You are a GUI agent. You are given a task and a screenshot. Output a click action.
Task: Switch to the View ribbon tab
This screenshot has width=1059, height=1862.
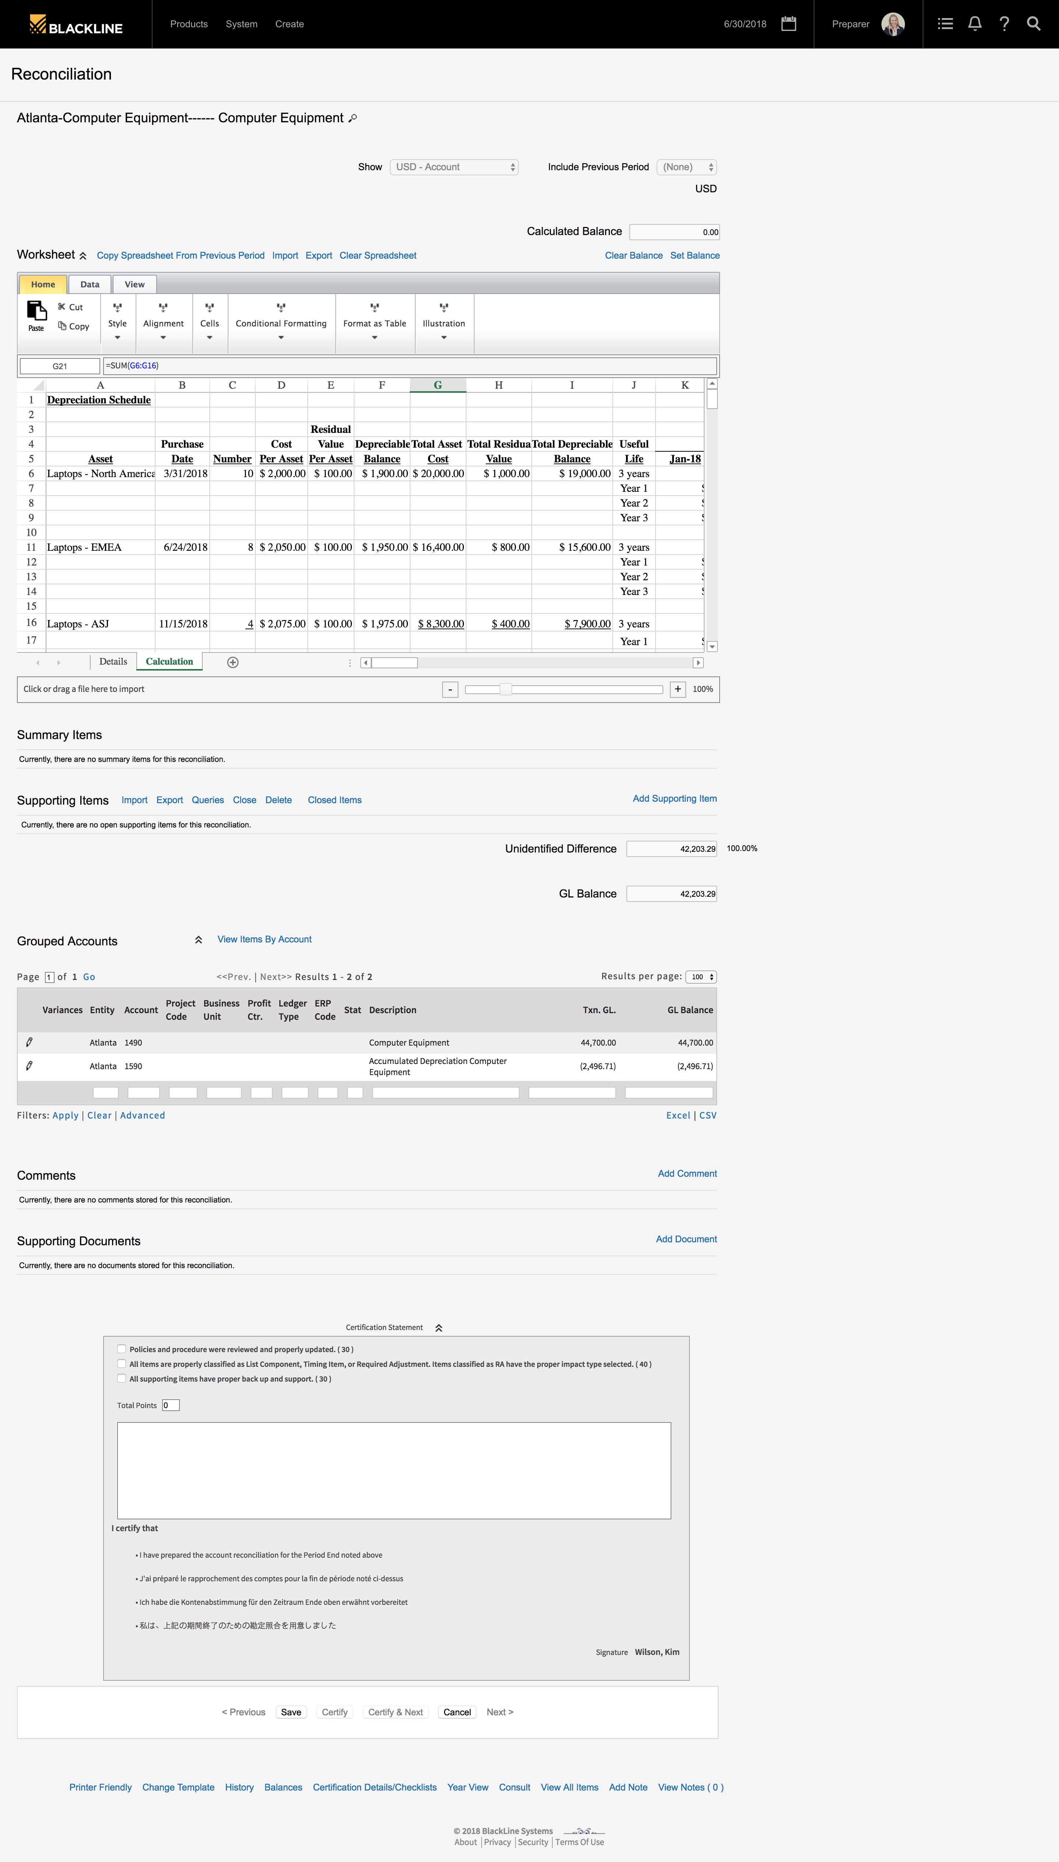pyautogui.click(x=134, y=284)
